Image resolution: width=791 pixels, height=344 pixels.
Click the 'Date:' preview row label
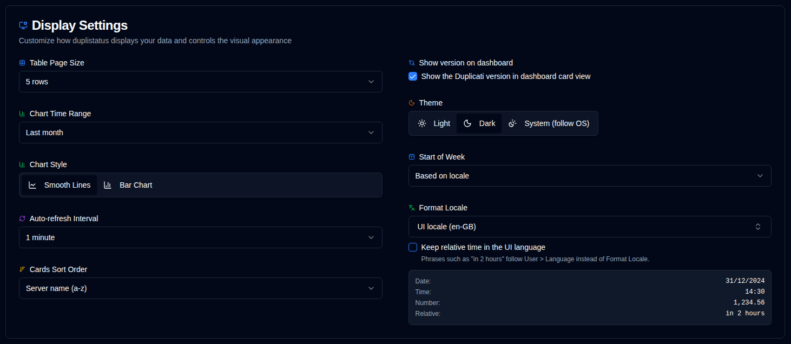pos(423,281)
